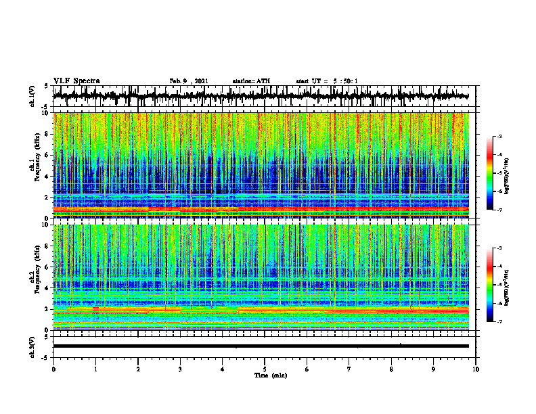
Task: Click time axis tick label 5
Action: pos(265,369)
